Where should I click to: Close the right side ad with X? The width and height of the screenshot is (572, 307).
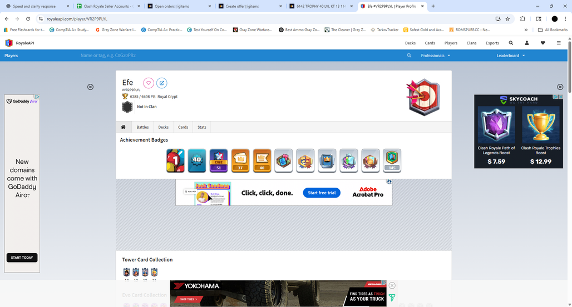tap(560, 87)
